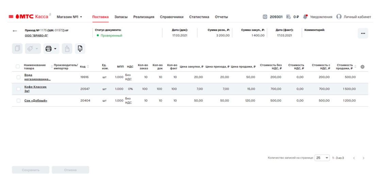Toggle the select-all header checkbox
The height and width of the screenshot is (191, 381).
pyautogui.click(x=18, y=67)
